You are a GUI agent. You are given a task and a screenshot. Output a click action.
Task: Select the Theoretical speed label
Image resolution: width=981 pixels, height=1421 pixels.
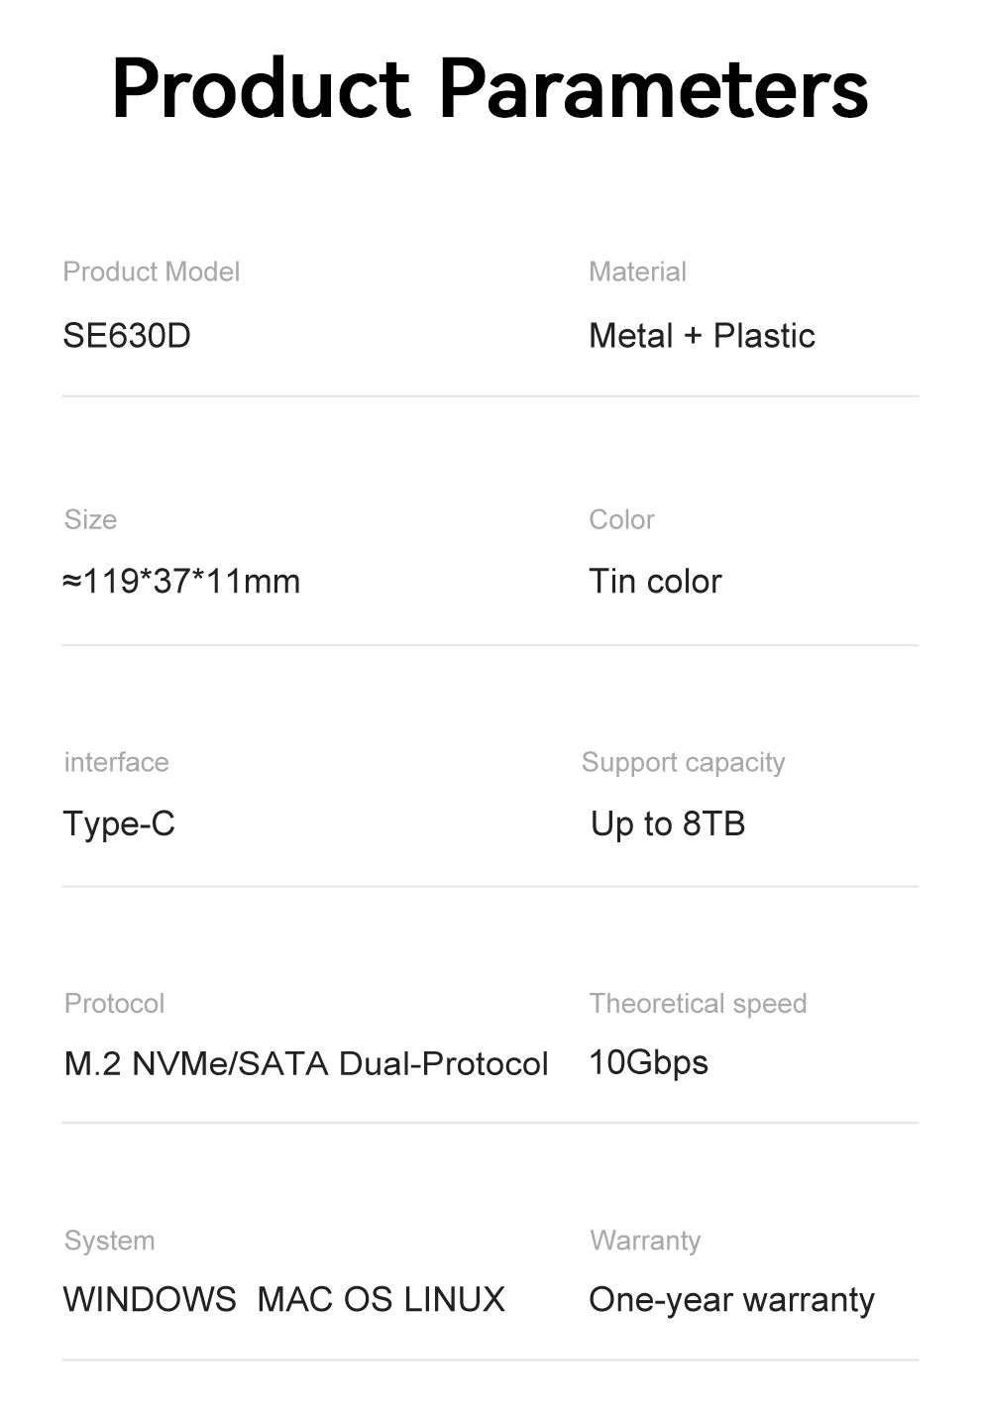[x=698, y=1003]
